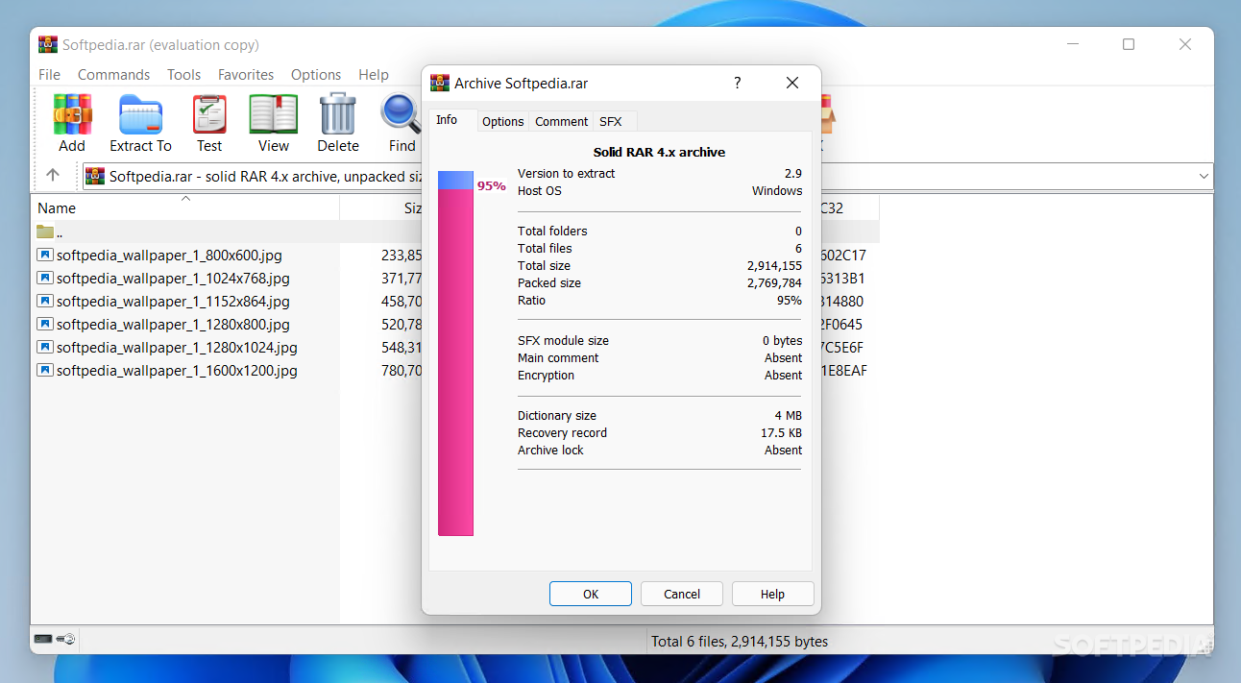The height and width of the screenshot is (683, 1241).
Task: Click the softpedia_wallpaper_1_800x600.jpg image icon
Action: click(45, 255)
